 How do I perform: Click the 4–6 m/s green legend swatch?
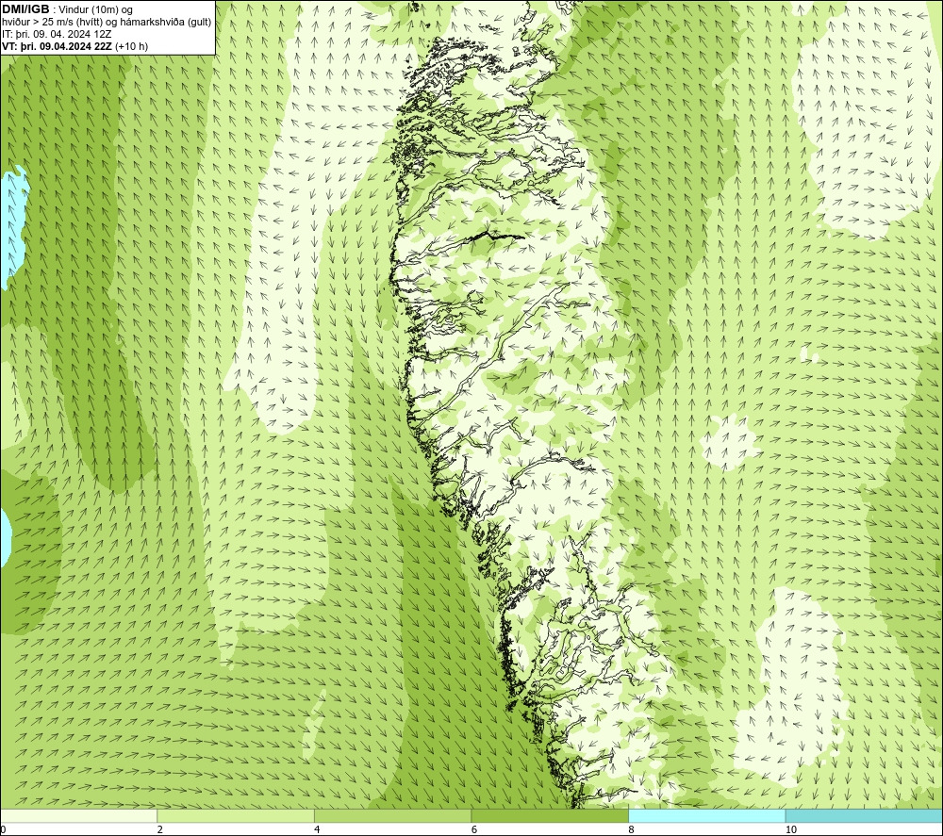tap(392, 815)
